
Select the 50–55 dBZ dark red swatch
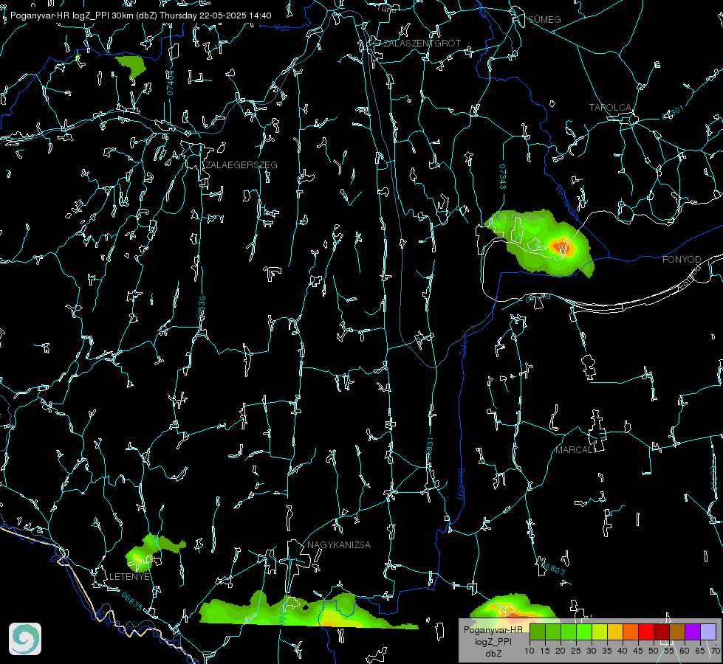[x=662, y=632]
